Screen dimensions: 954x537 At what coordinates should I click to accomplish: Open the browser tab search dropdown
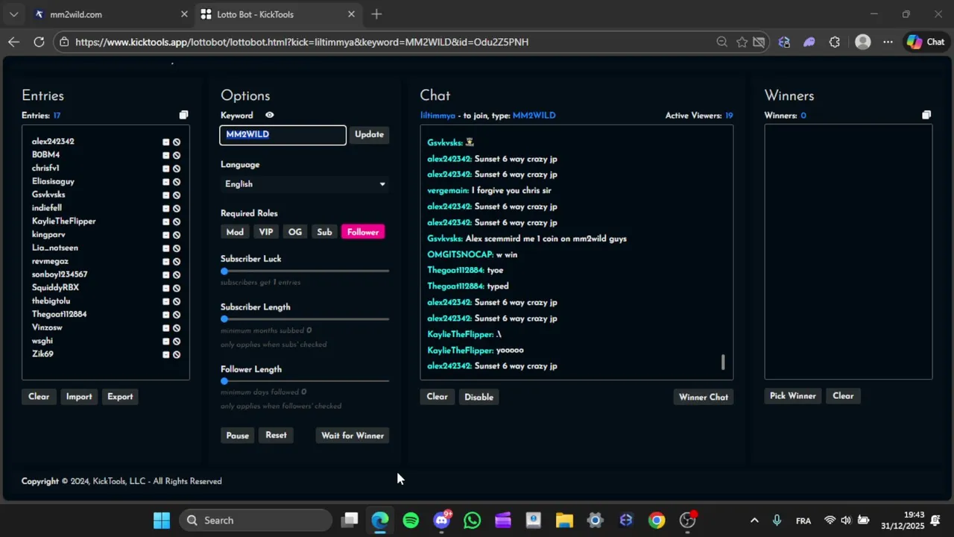coord(13,14)
